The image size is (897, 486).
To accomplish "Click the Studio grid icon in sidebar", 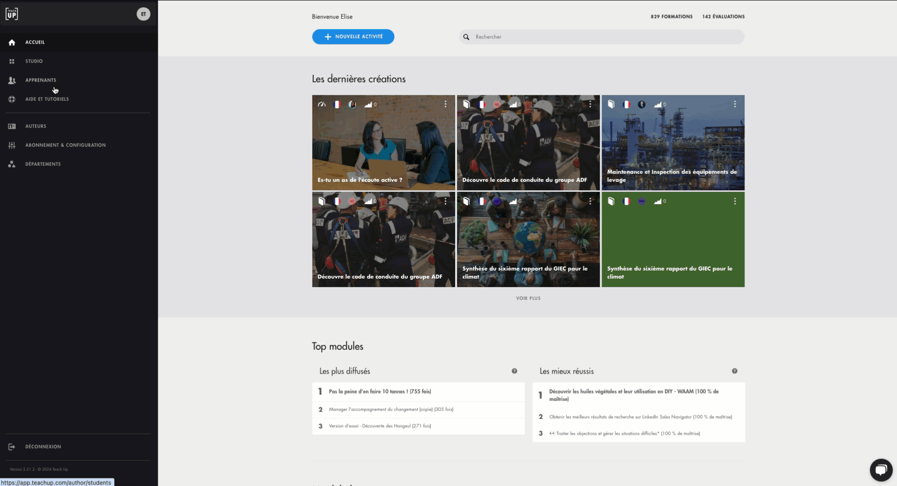I will (x=12, y=61).
